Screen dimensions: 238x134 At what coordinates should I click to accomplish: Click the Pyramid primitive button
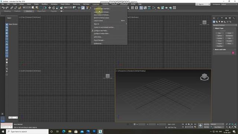click(x=229, y=41)
